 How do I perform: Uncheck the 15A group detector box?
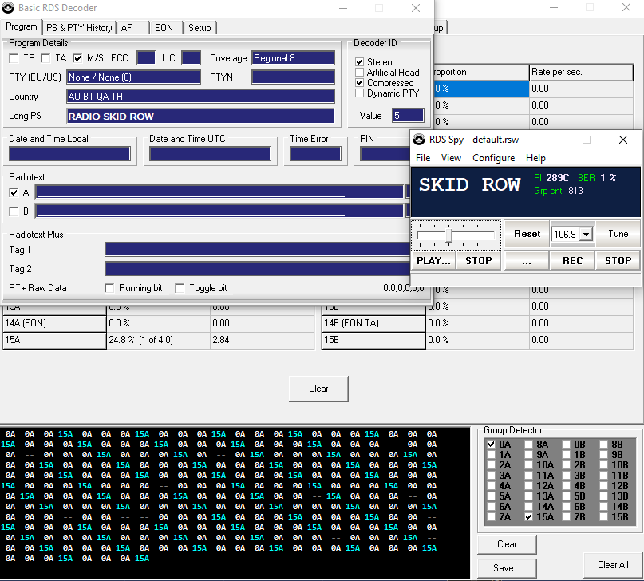click(x=530, y=517)
